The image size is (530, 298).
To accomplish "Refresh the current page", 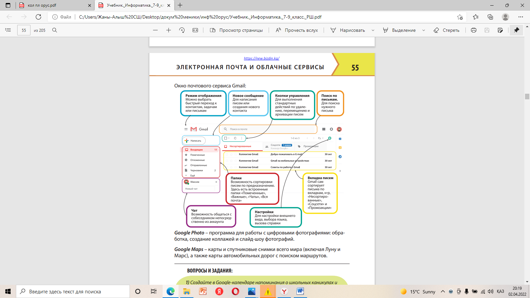I will click(38, 17).
